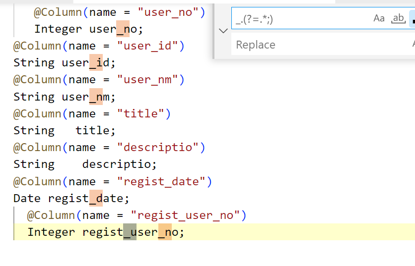Click the text '@Column(name = "user_nm")'
This screenshot has height=266, width=415.
99,80
